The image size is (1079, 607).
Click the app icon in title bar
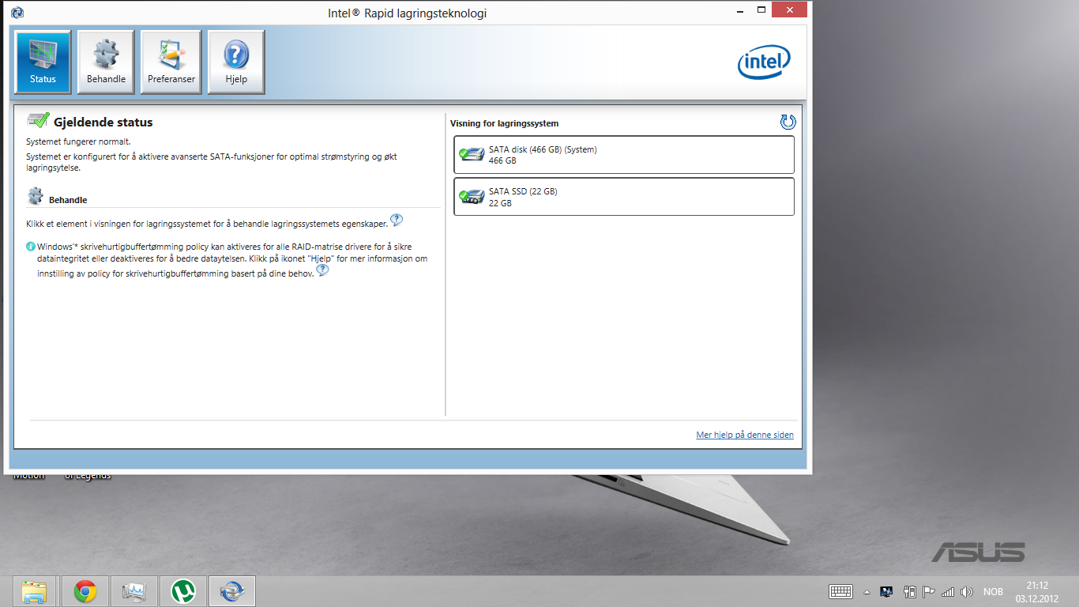[17, 12]
